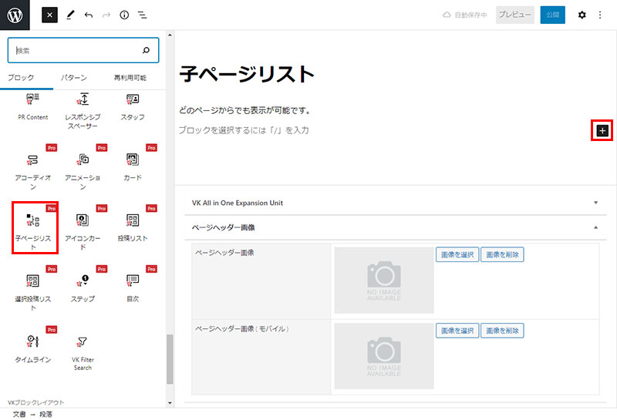Click the WordPress logo icon
Image resolution: width=617 pixels, height=420 pixels.
coord(15,15)
